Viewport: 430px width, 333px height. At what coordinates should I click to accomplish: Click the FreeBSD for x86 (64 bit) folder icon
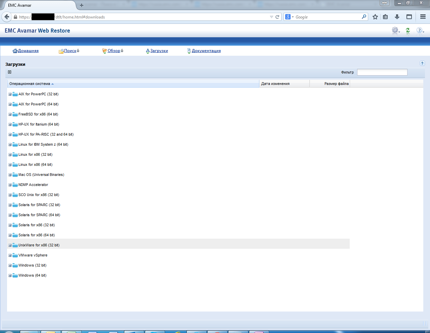coord(15,114)
